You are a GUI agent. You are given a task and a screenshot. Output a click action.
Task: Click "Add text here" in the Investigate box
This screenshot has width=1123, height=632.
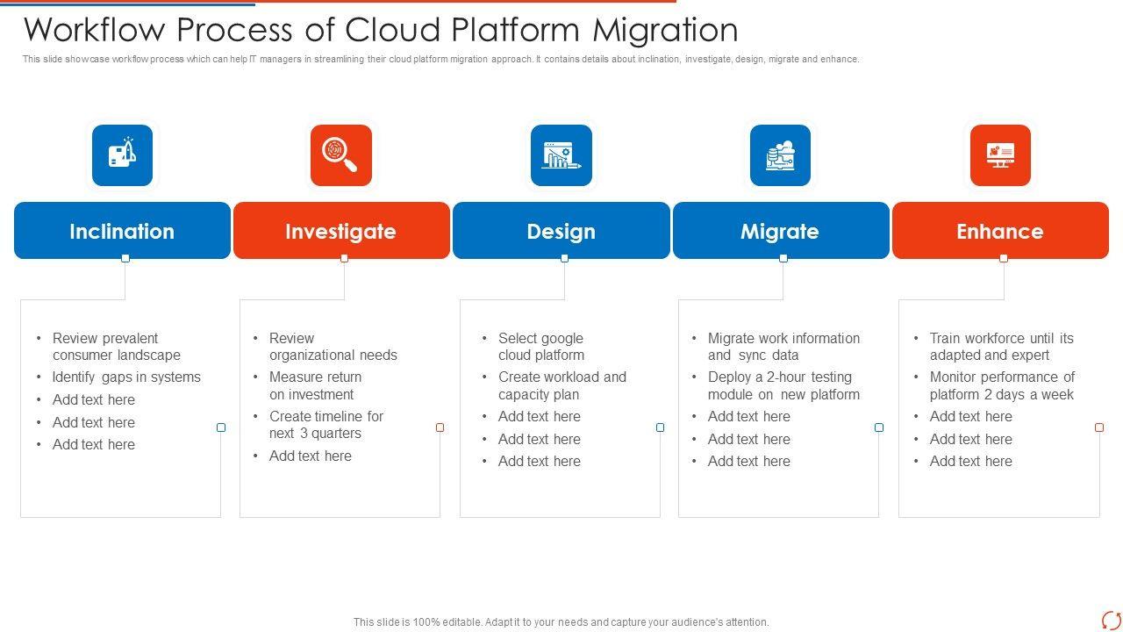pos(311,456)
